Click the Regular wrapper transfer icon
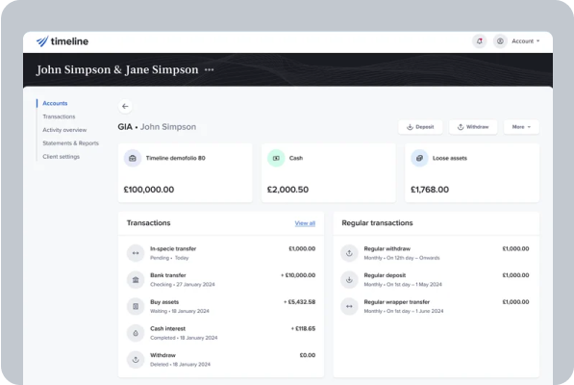 pyautogui.click(x=349, y=306)
